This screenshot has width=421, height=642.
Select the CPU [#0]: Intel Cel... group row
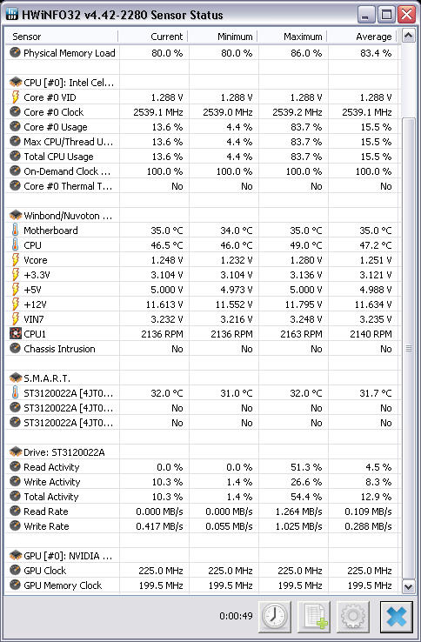202,83
